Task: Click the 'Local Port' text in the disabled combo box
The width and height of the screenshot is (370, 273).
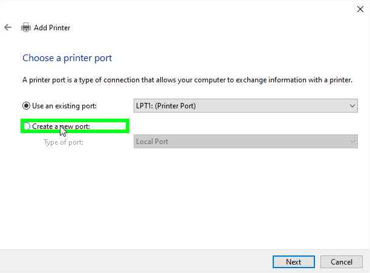Action: point(152,142)
